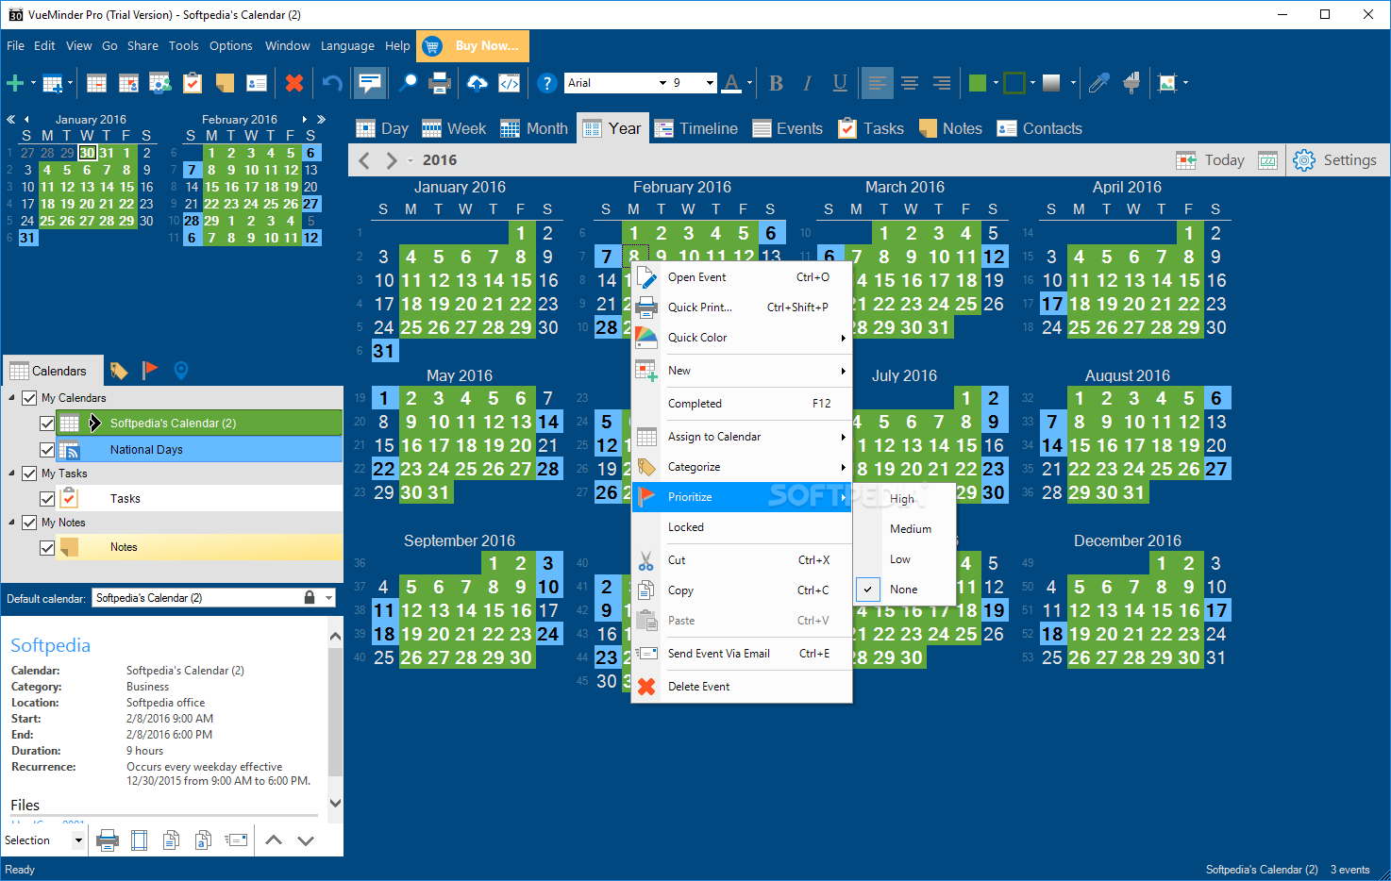Viewport: 1391px width, 881px height.
Task: Click the dark green border color swatch
Action: (1014, 83)
